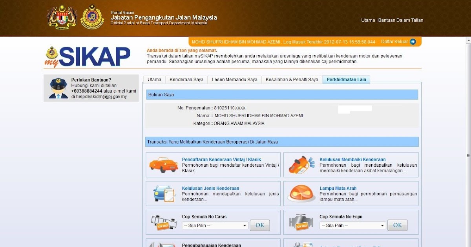Click the scrollbar up arrow
The width and height of the screenshot is (471, 247).
(x=468, y=40)
